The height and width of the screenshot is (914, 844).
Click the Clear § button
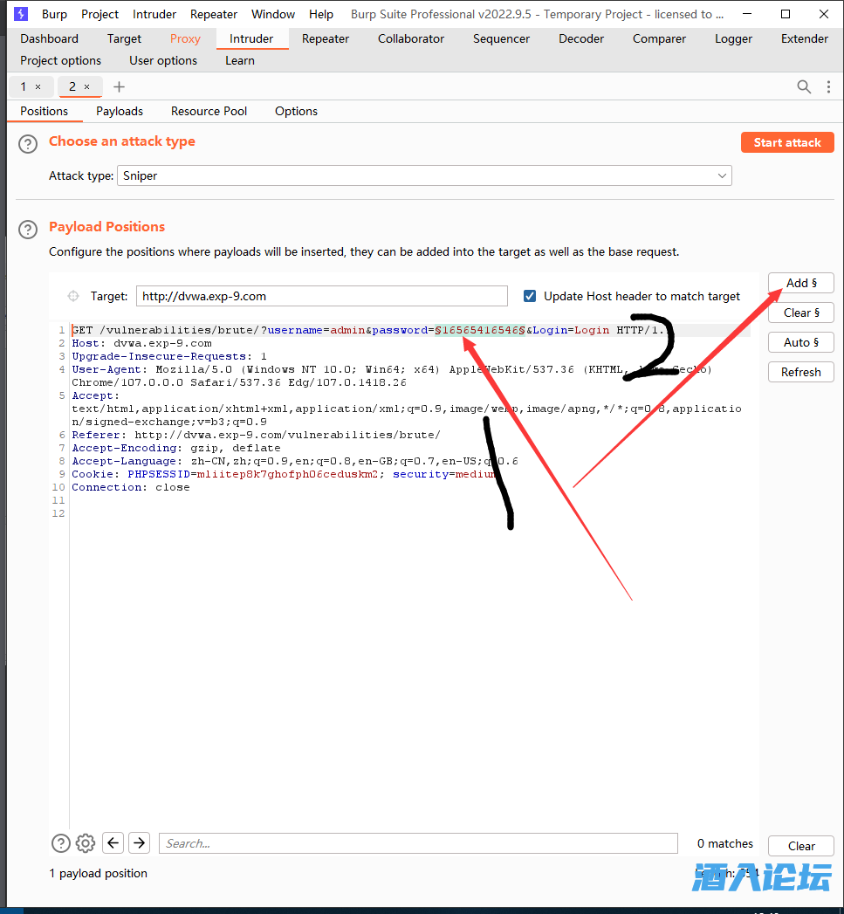(x=801, y=313)
